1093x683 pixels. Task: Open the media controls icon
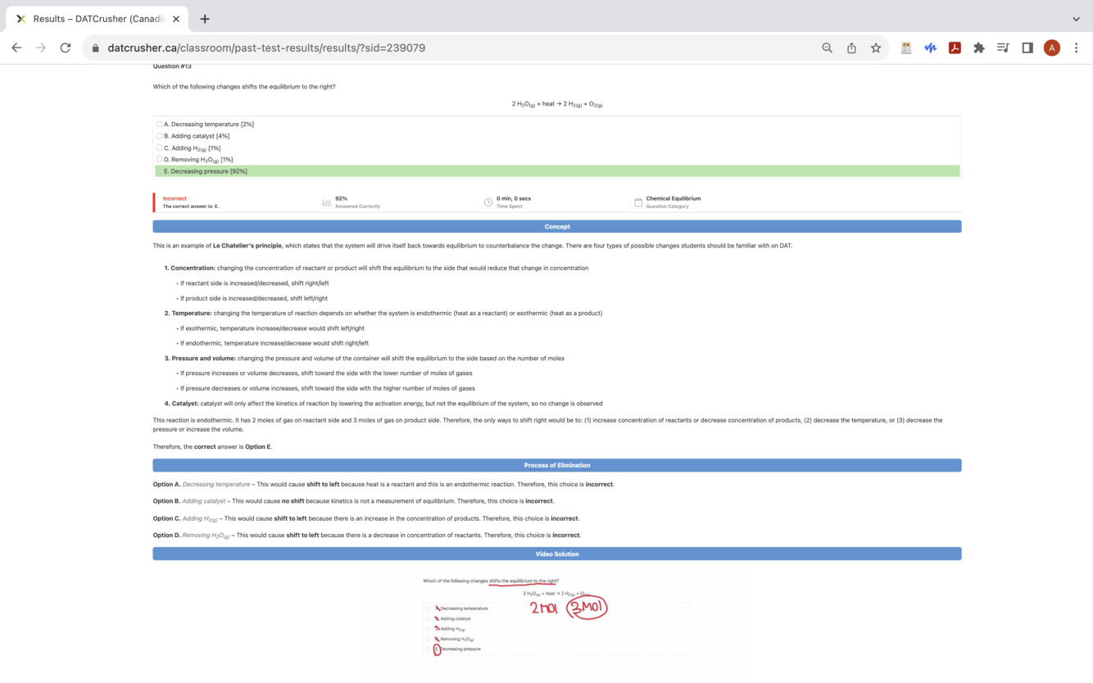(x=1003, y=47)
